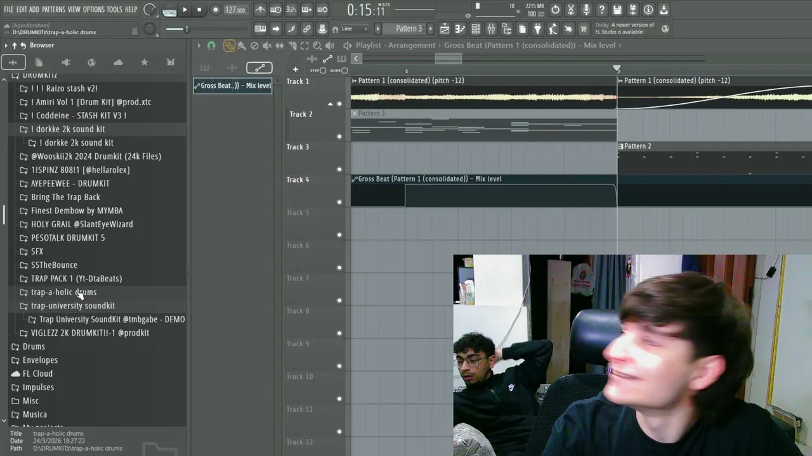Open the OPTIONS menu
This screenshot has height=456, width=812.
(x=93, y=9)
